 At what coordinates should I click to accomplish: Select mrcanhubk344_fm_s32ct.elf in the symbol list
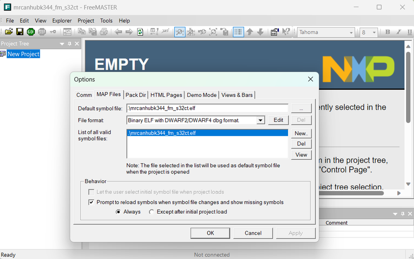[207, 133]
